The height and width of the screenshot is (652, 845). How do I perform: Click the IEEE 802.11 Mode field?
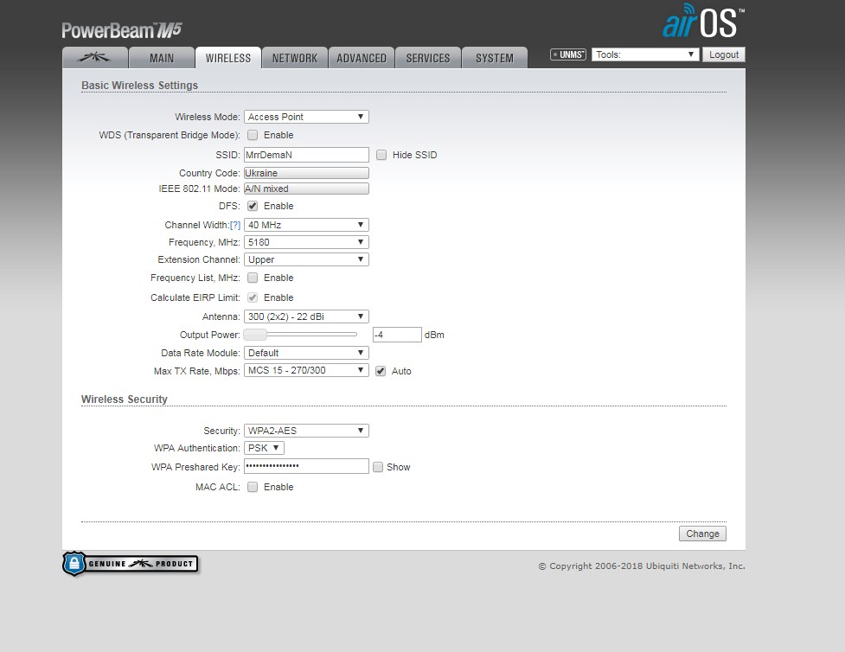pyautogui.click(x=306, y=189)
